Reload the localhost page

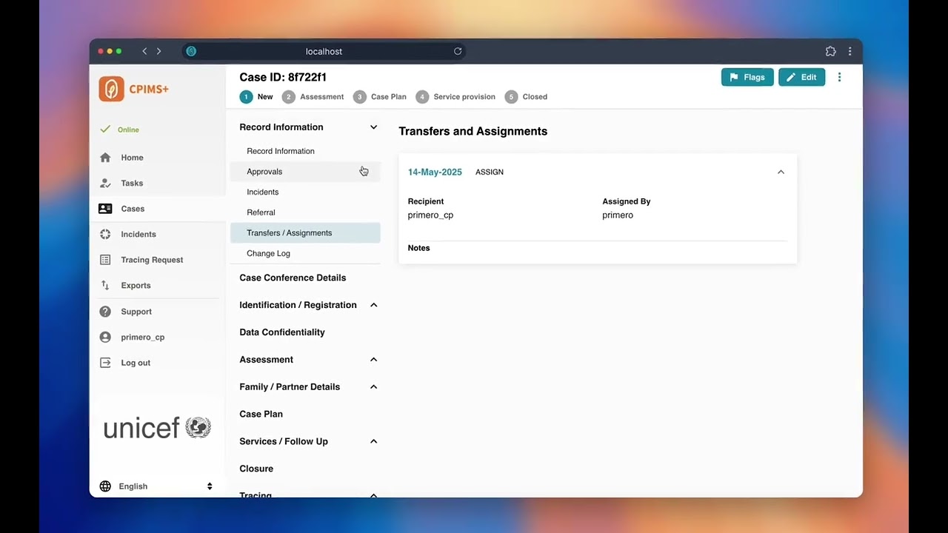458,51
